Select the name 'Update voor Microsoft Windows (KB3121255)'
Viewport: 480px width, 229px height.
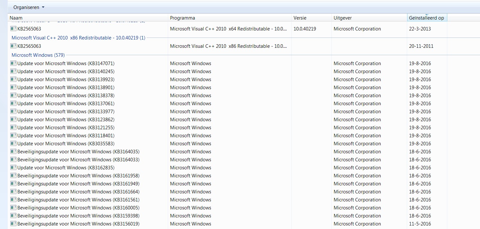pyautogui.click(x=66, y=128)
